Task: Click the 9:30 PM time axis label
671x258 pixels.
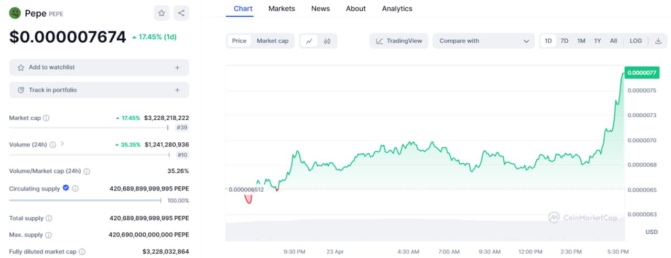Action: [294, 252]
